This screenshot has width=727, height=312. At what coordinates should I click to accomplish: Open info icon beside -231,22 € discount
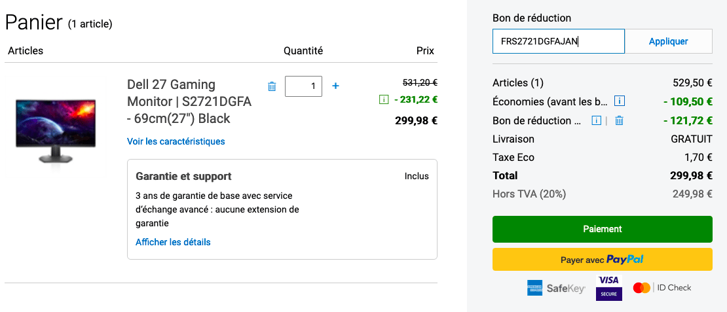(x=383, y=99)
